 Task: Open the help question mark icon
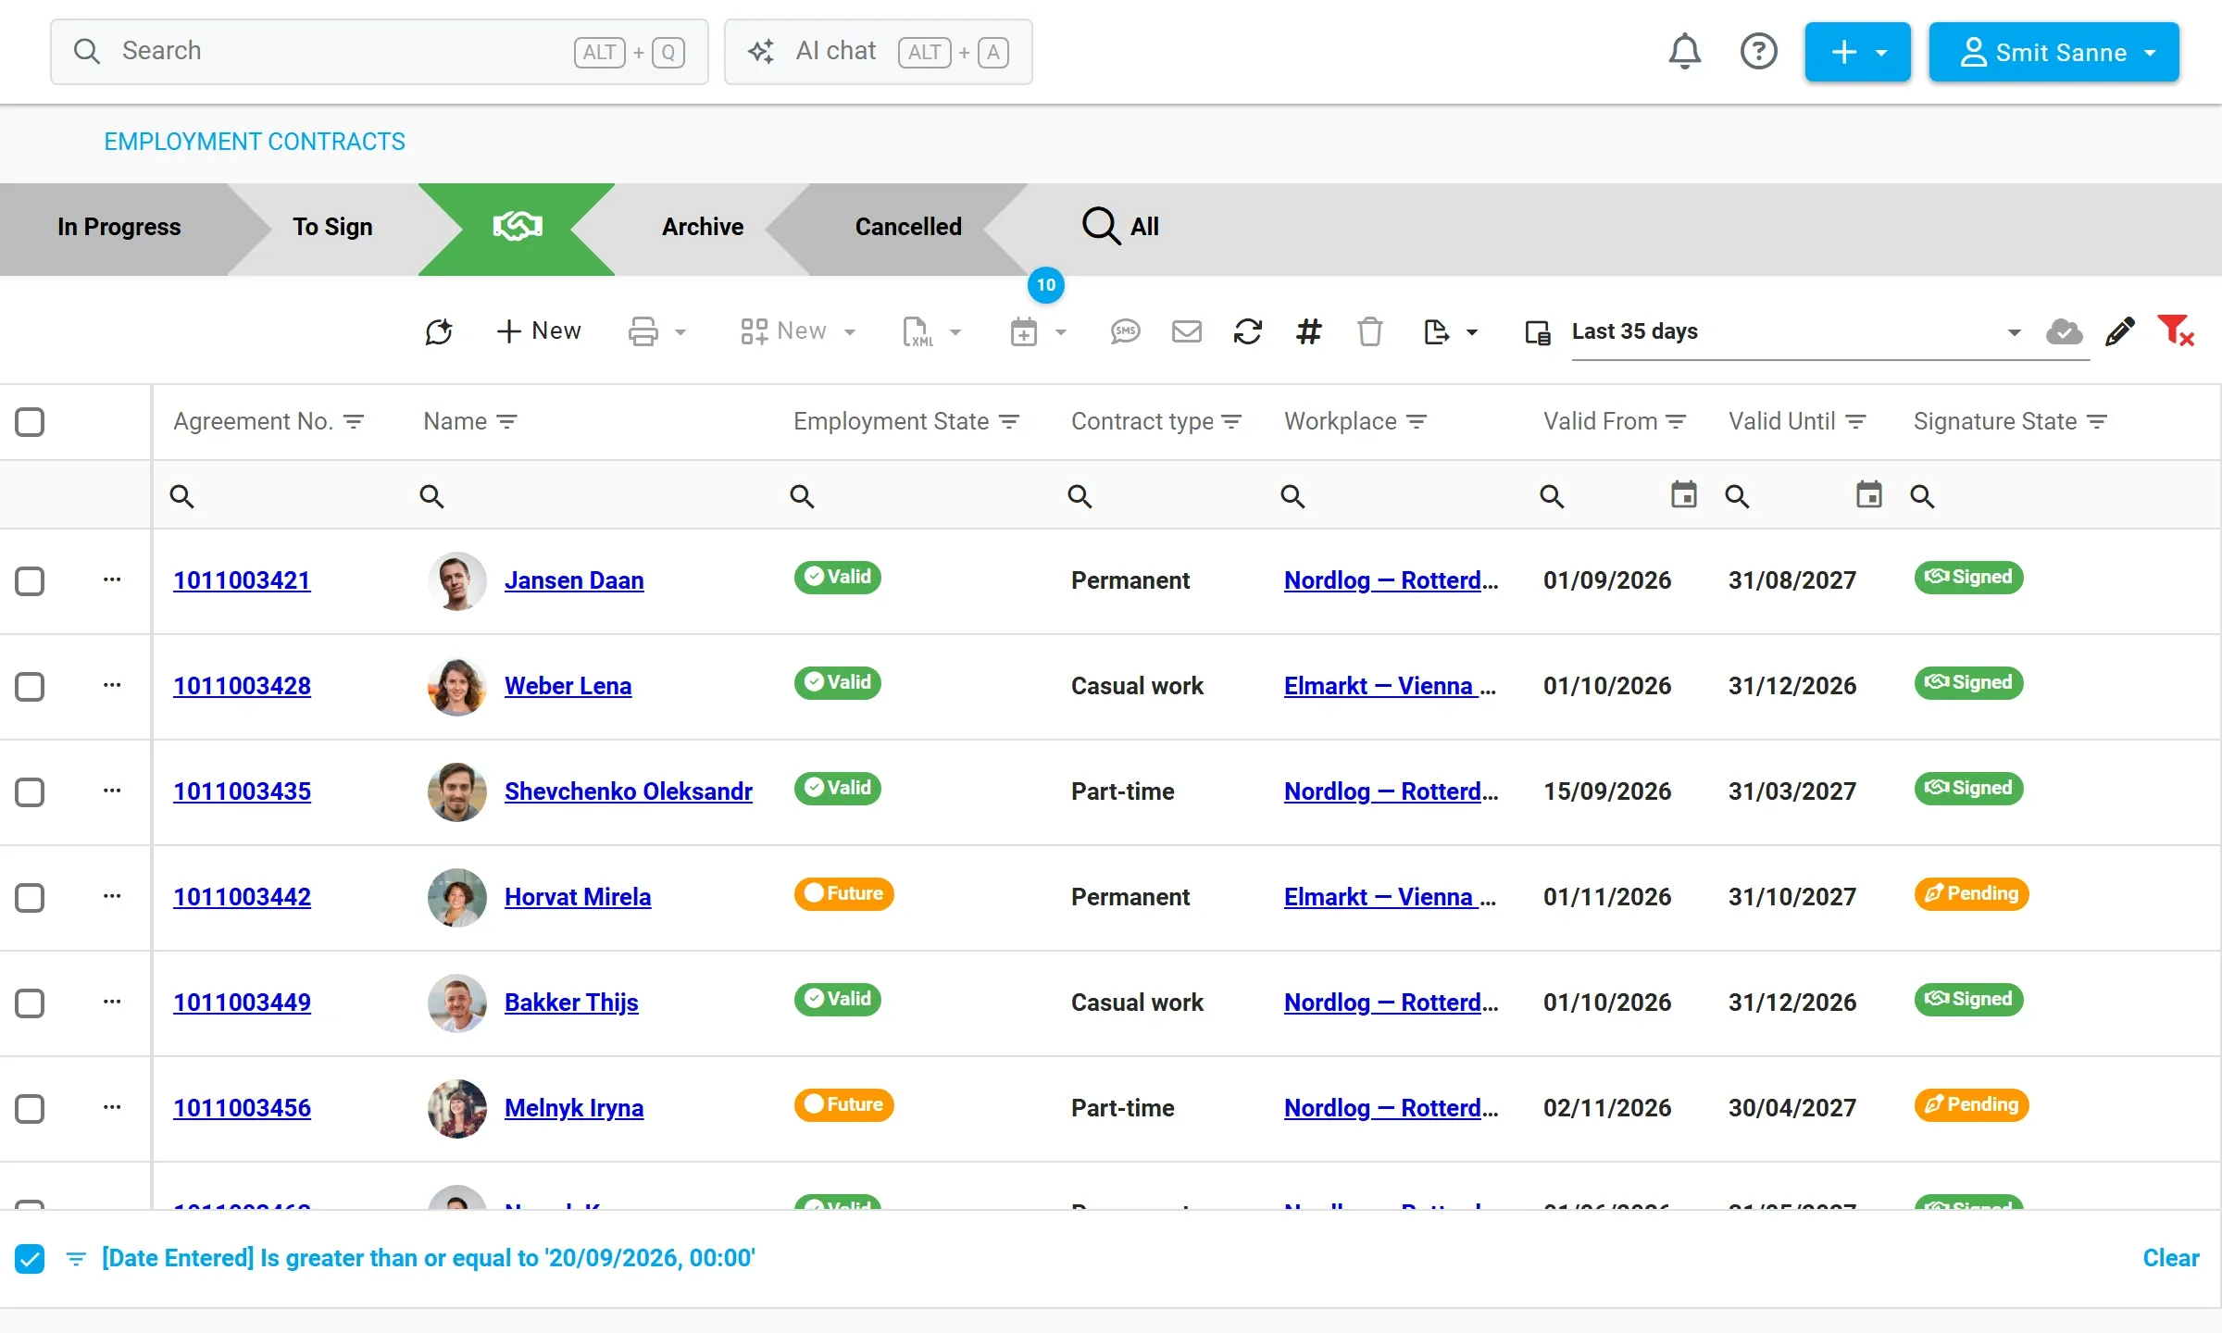point(1758,52)
